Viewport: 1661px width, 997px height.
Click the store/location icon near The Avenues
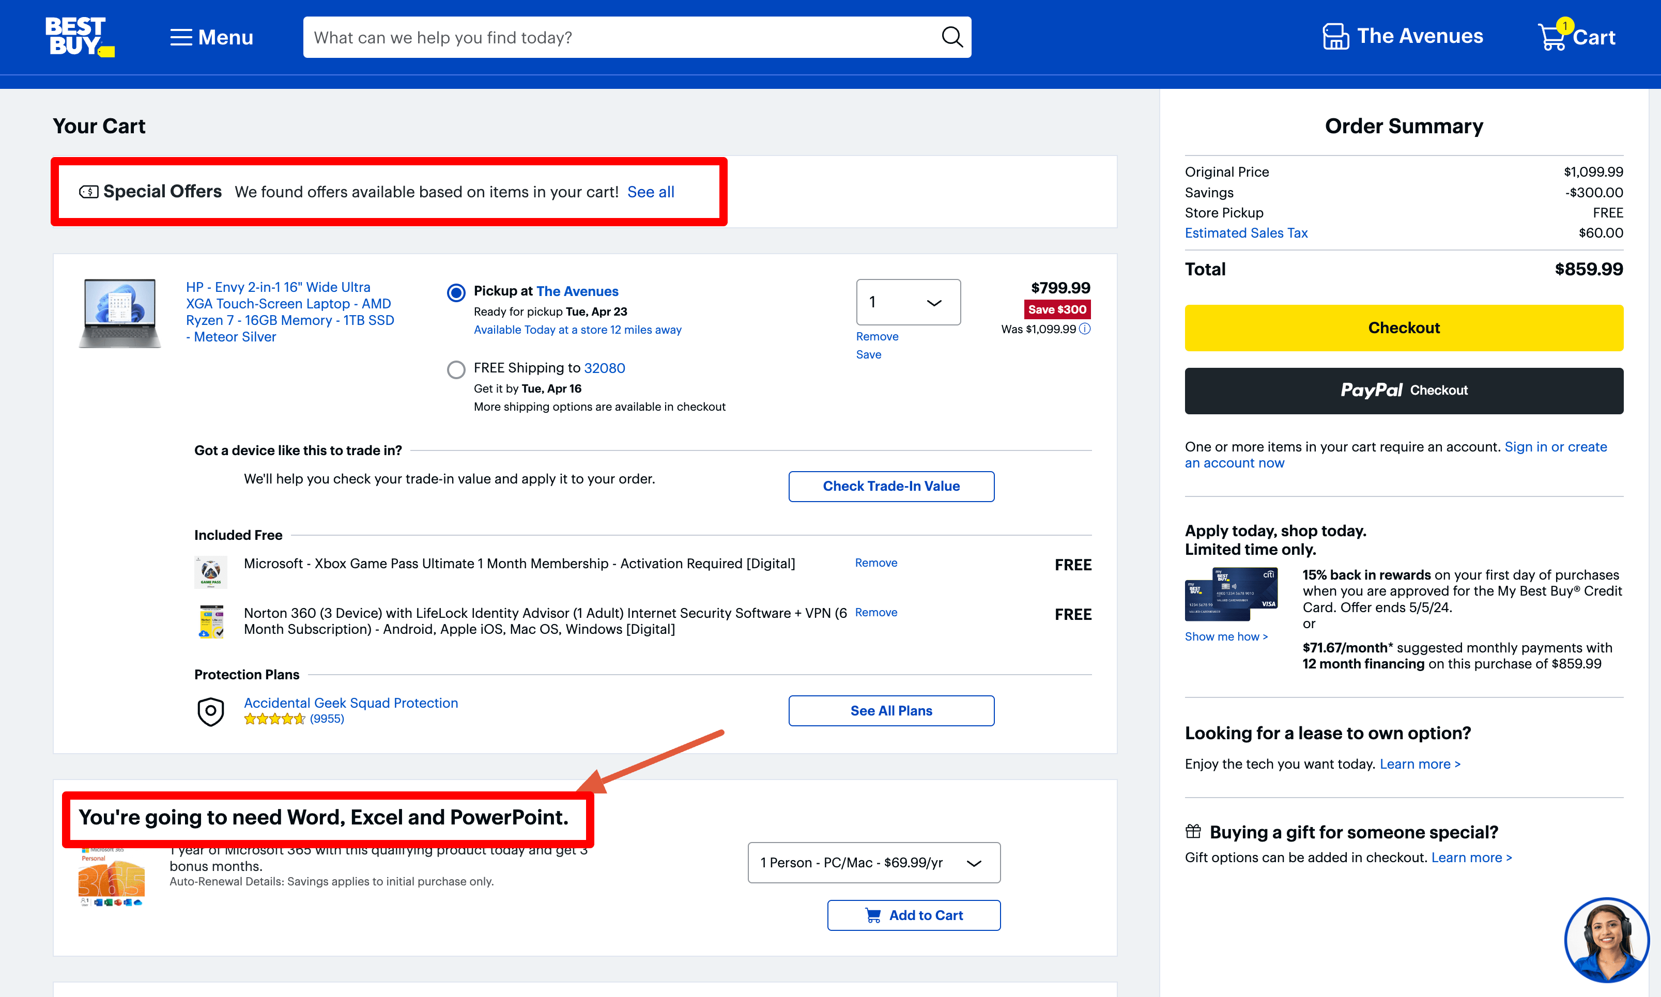pyautogui.click(x=1332, y=35)
